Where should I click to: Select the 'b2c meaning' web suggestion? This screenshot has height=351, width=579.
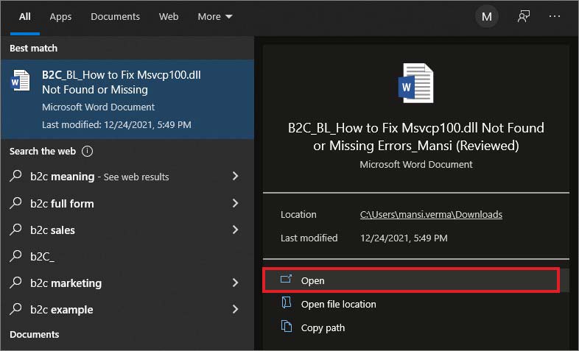tap(127, 177)
